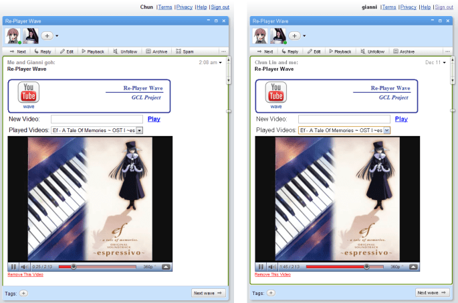Open Privacy link beside Chun
Viewport: 458px width, 303px height.
pos(185,7)
